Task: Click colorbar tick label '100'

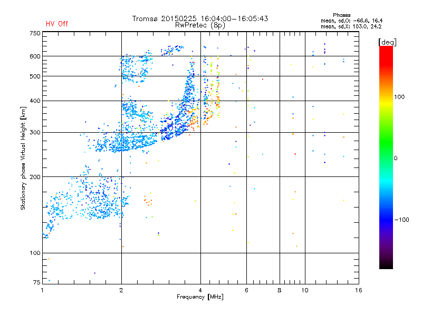Action: (399, 97)
